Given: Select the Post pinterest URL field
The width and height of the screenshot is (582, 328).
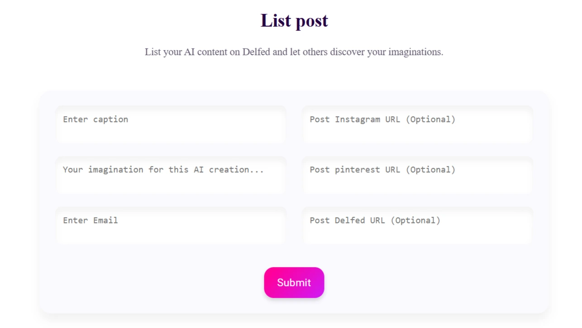Looking at the screenshot, I should click(417, 175).
